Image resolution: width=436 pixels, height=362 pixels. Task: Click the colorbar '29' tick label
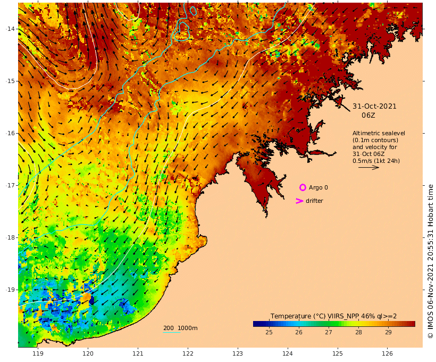(x=389, y=332)
